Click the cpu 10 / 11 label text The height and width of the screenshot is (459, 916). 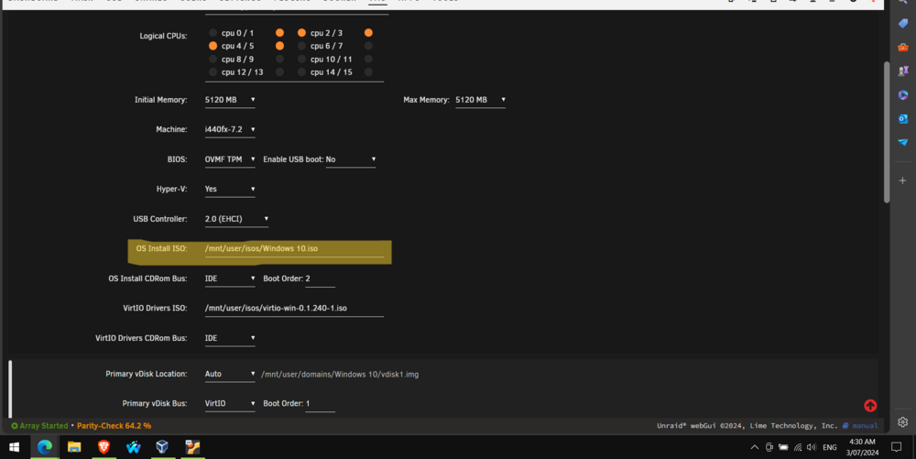click(332, 59)
